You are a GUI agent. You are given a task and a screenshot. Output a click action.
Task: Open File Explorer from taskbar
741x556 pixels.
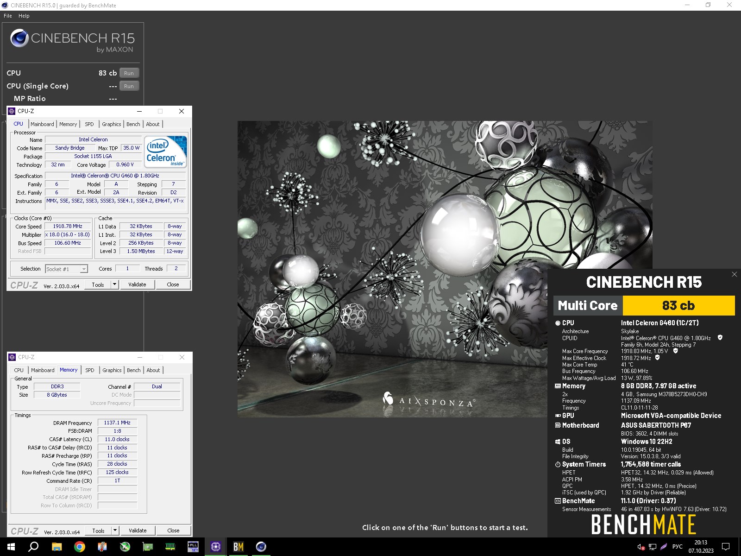click(x=57, y=547)
